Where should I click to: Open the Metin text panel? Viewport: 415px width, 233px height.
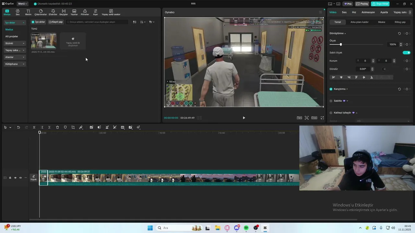coord(28,12)
